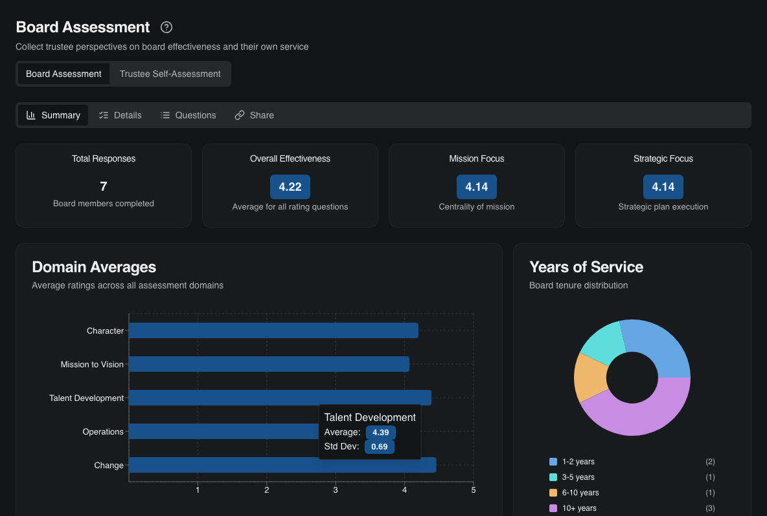Image resolution: width=767 pixels, height=516 pixels.
Task: Click the Strategic Focus 4.14 badge
Action: pyautogui.click(x=663, y=187)
